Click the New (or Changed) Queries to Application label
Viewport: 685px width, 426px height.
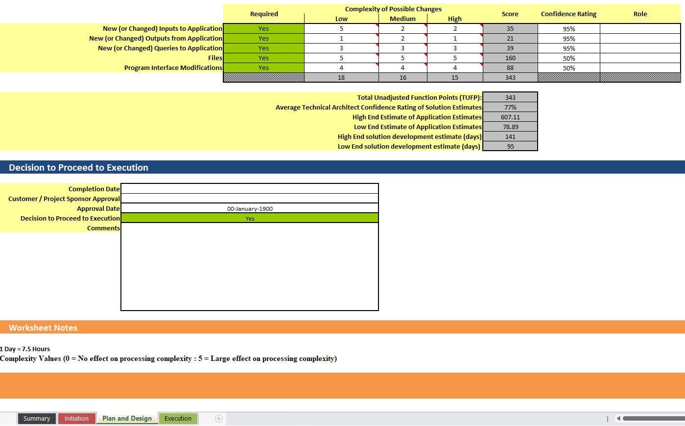(x=160, y=48)
